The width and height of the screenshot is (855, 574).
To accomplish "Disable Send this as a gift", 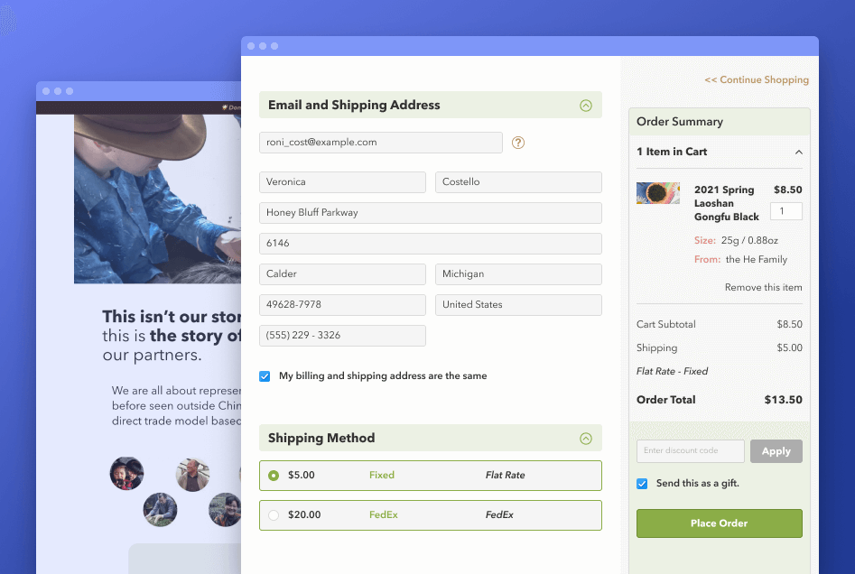I will tap(642, 483).
